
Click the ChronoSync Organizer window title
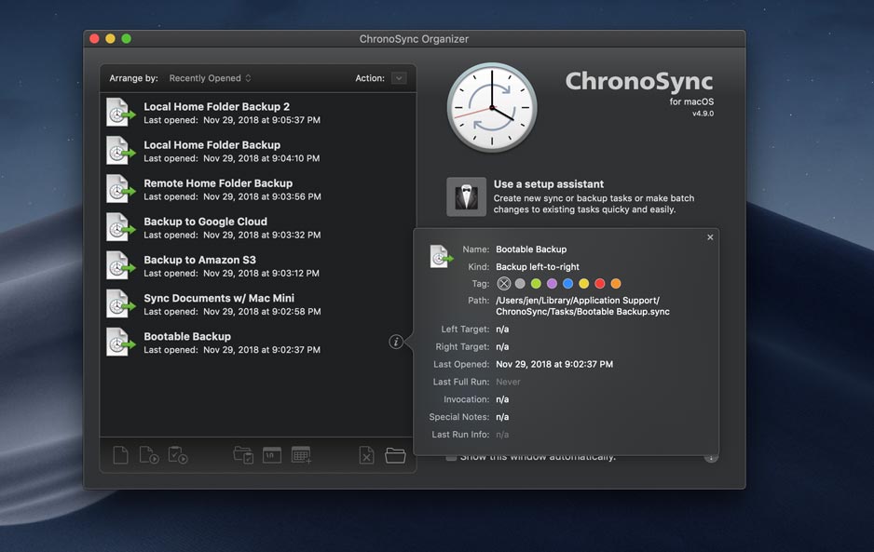click(x=414, y=39)
